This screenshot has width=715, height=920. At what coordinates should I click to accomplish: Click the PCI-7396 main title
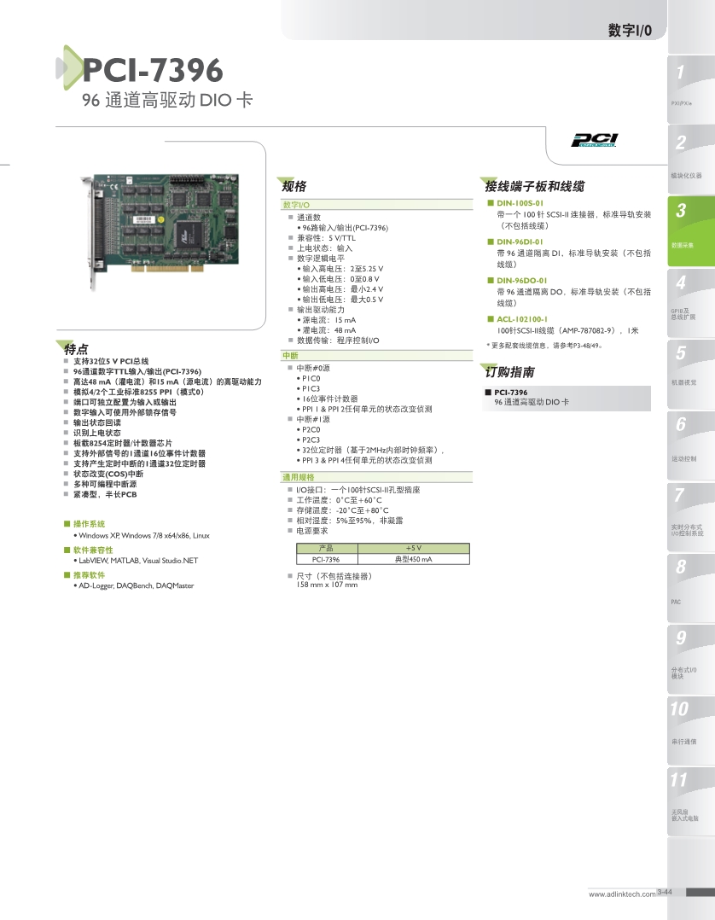point(153,70)
